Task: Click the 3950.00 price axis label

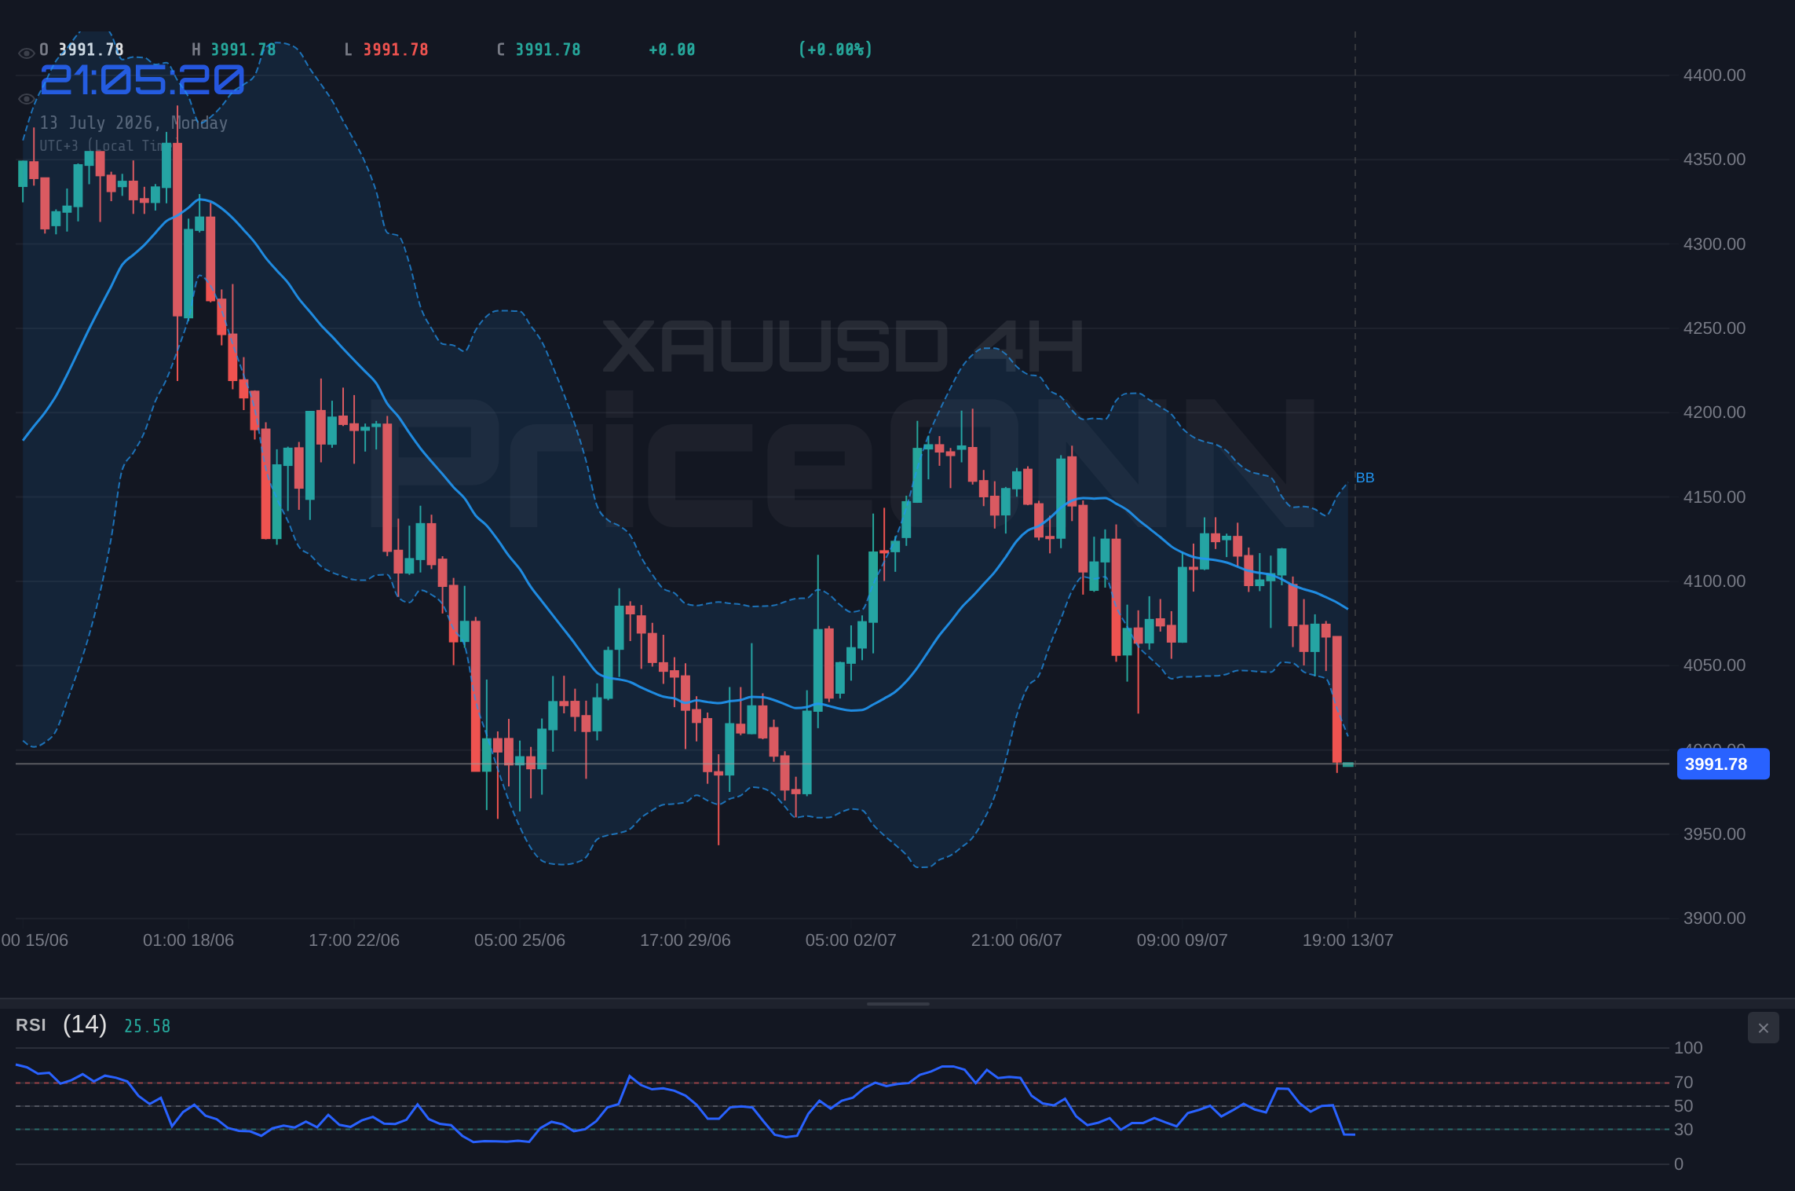Action: click(x=1714, y=834)
